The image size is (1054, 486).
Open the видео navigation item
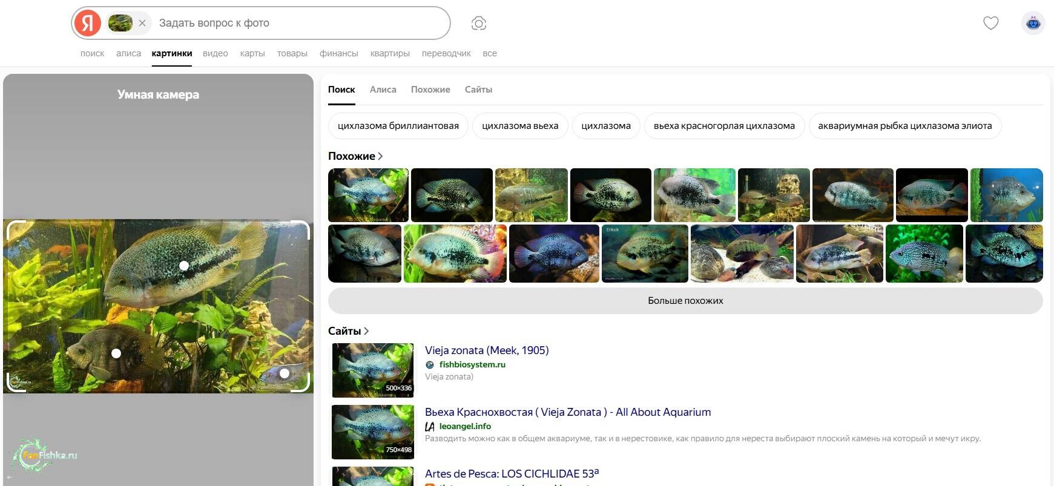point(215,53)
